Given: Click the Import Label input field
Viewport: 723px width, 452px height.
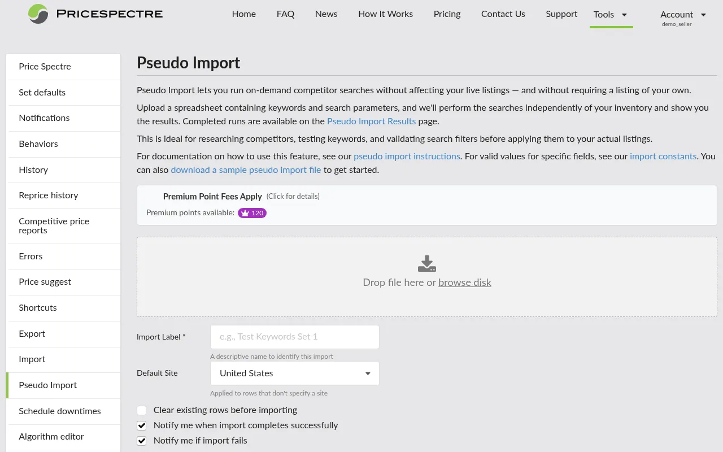Looking at the screenshot, I should (x=294, y=337).
